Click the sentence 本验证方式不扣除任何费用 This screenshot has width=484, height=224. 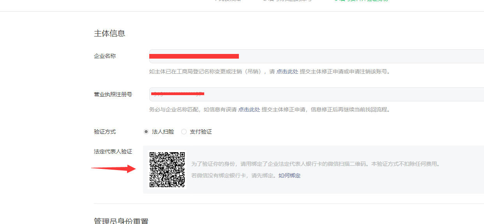[406, 164]
